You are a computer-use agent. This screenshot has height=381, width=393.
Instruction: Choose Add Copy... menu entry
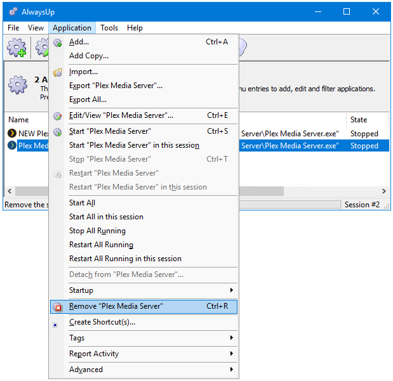[x=143, y=56]
